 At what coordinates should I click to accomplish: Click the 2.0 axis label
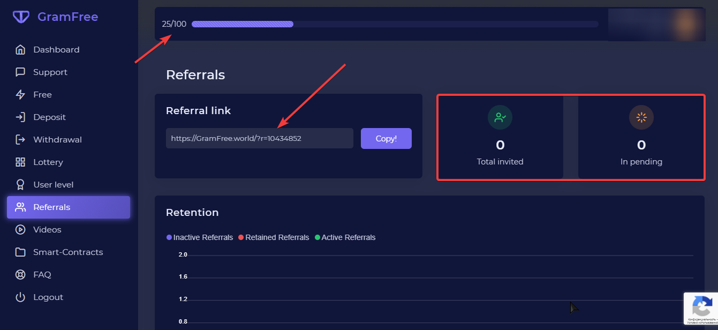pyautogui.click(x=183, y=255)
